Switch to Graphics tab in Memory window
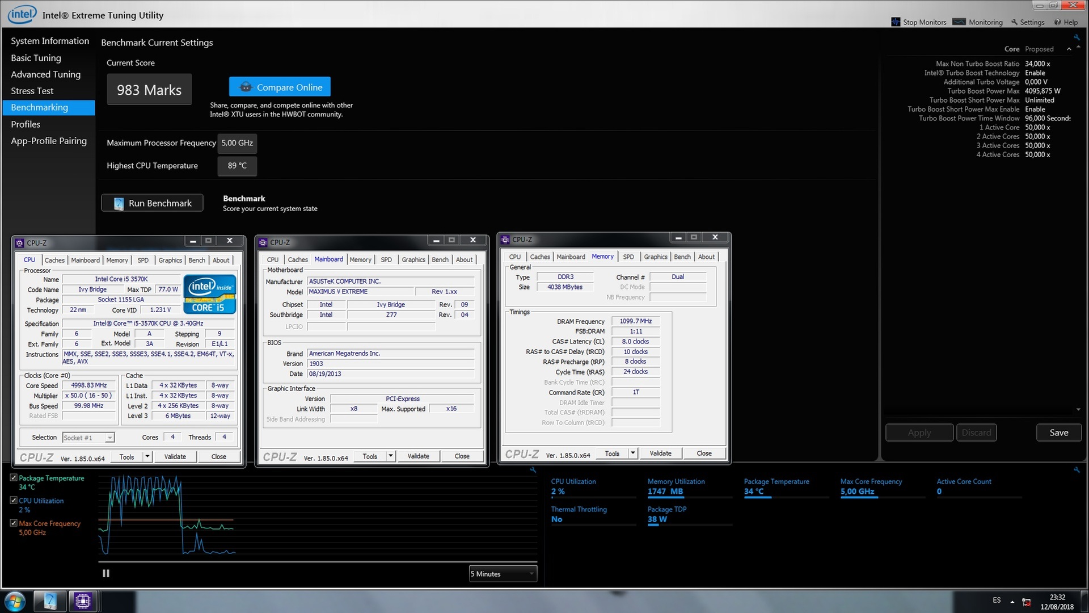Viewport: 1089px width, 613px height. (656, 257)
